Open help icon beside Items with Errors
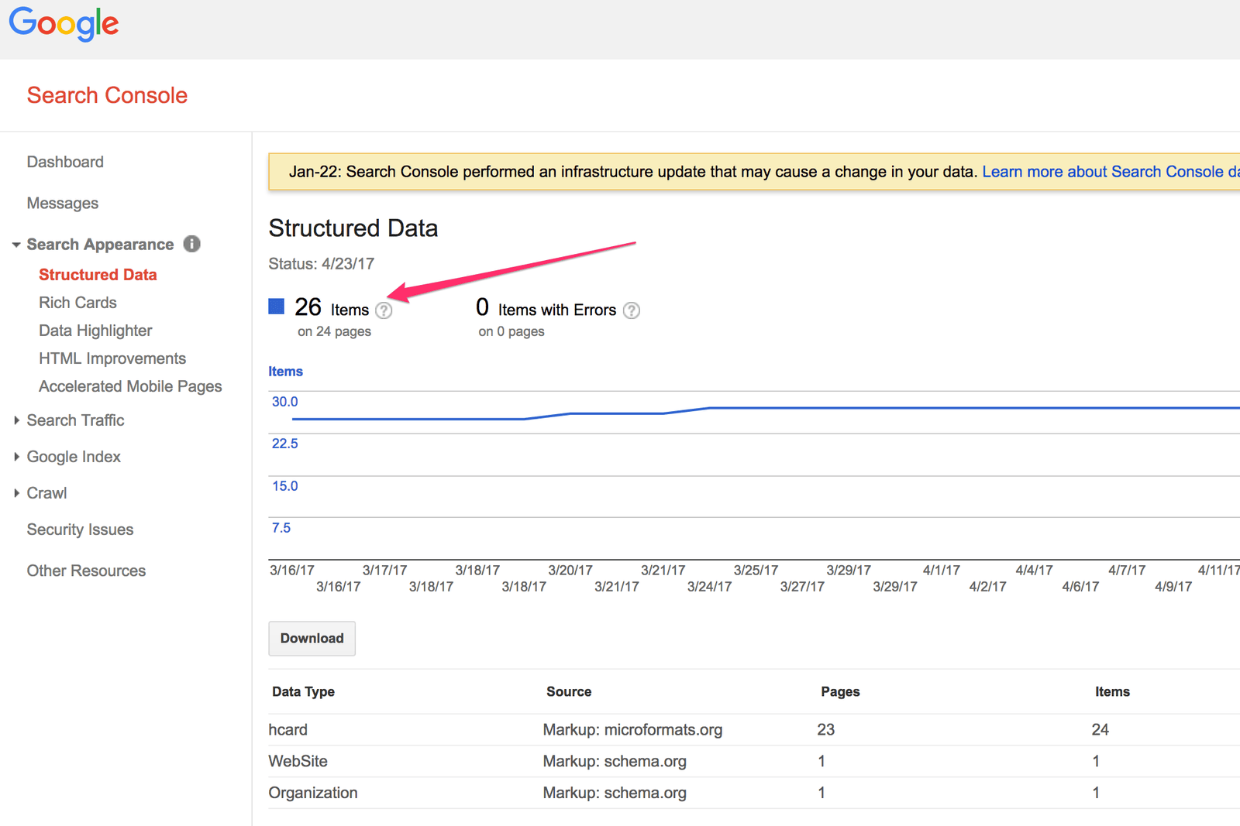Viewport: 1240px width, 826px height. [x=632, y=310]
